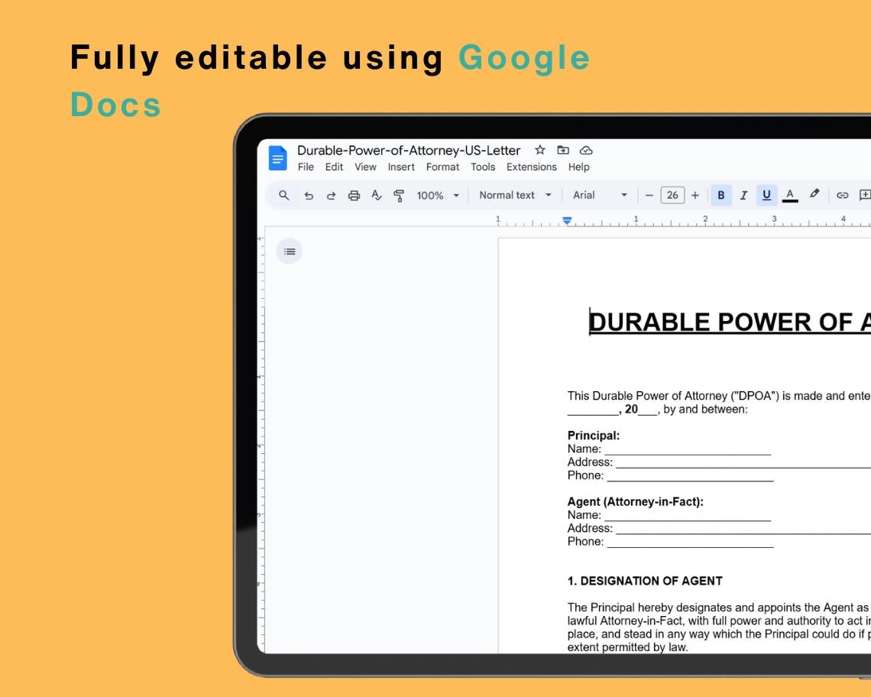
Task: Click the document title Durable-Power-of-Attorney-US-Letter
Action: 409,150
